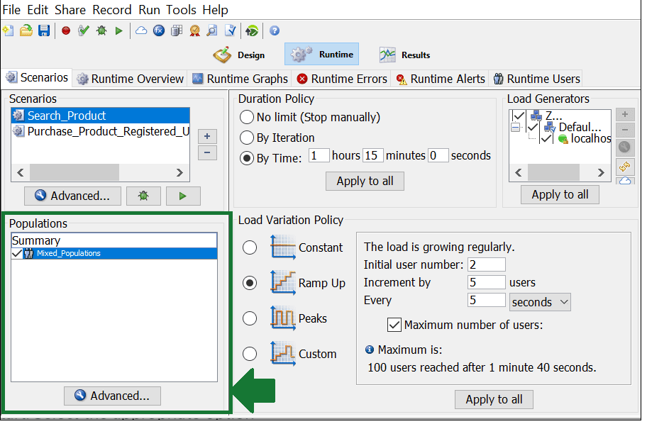Open the cloud icon in top toolbar
Screen dimensions: 647x424
(141, 30)
